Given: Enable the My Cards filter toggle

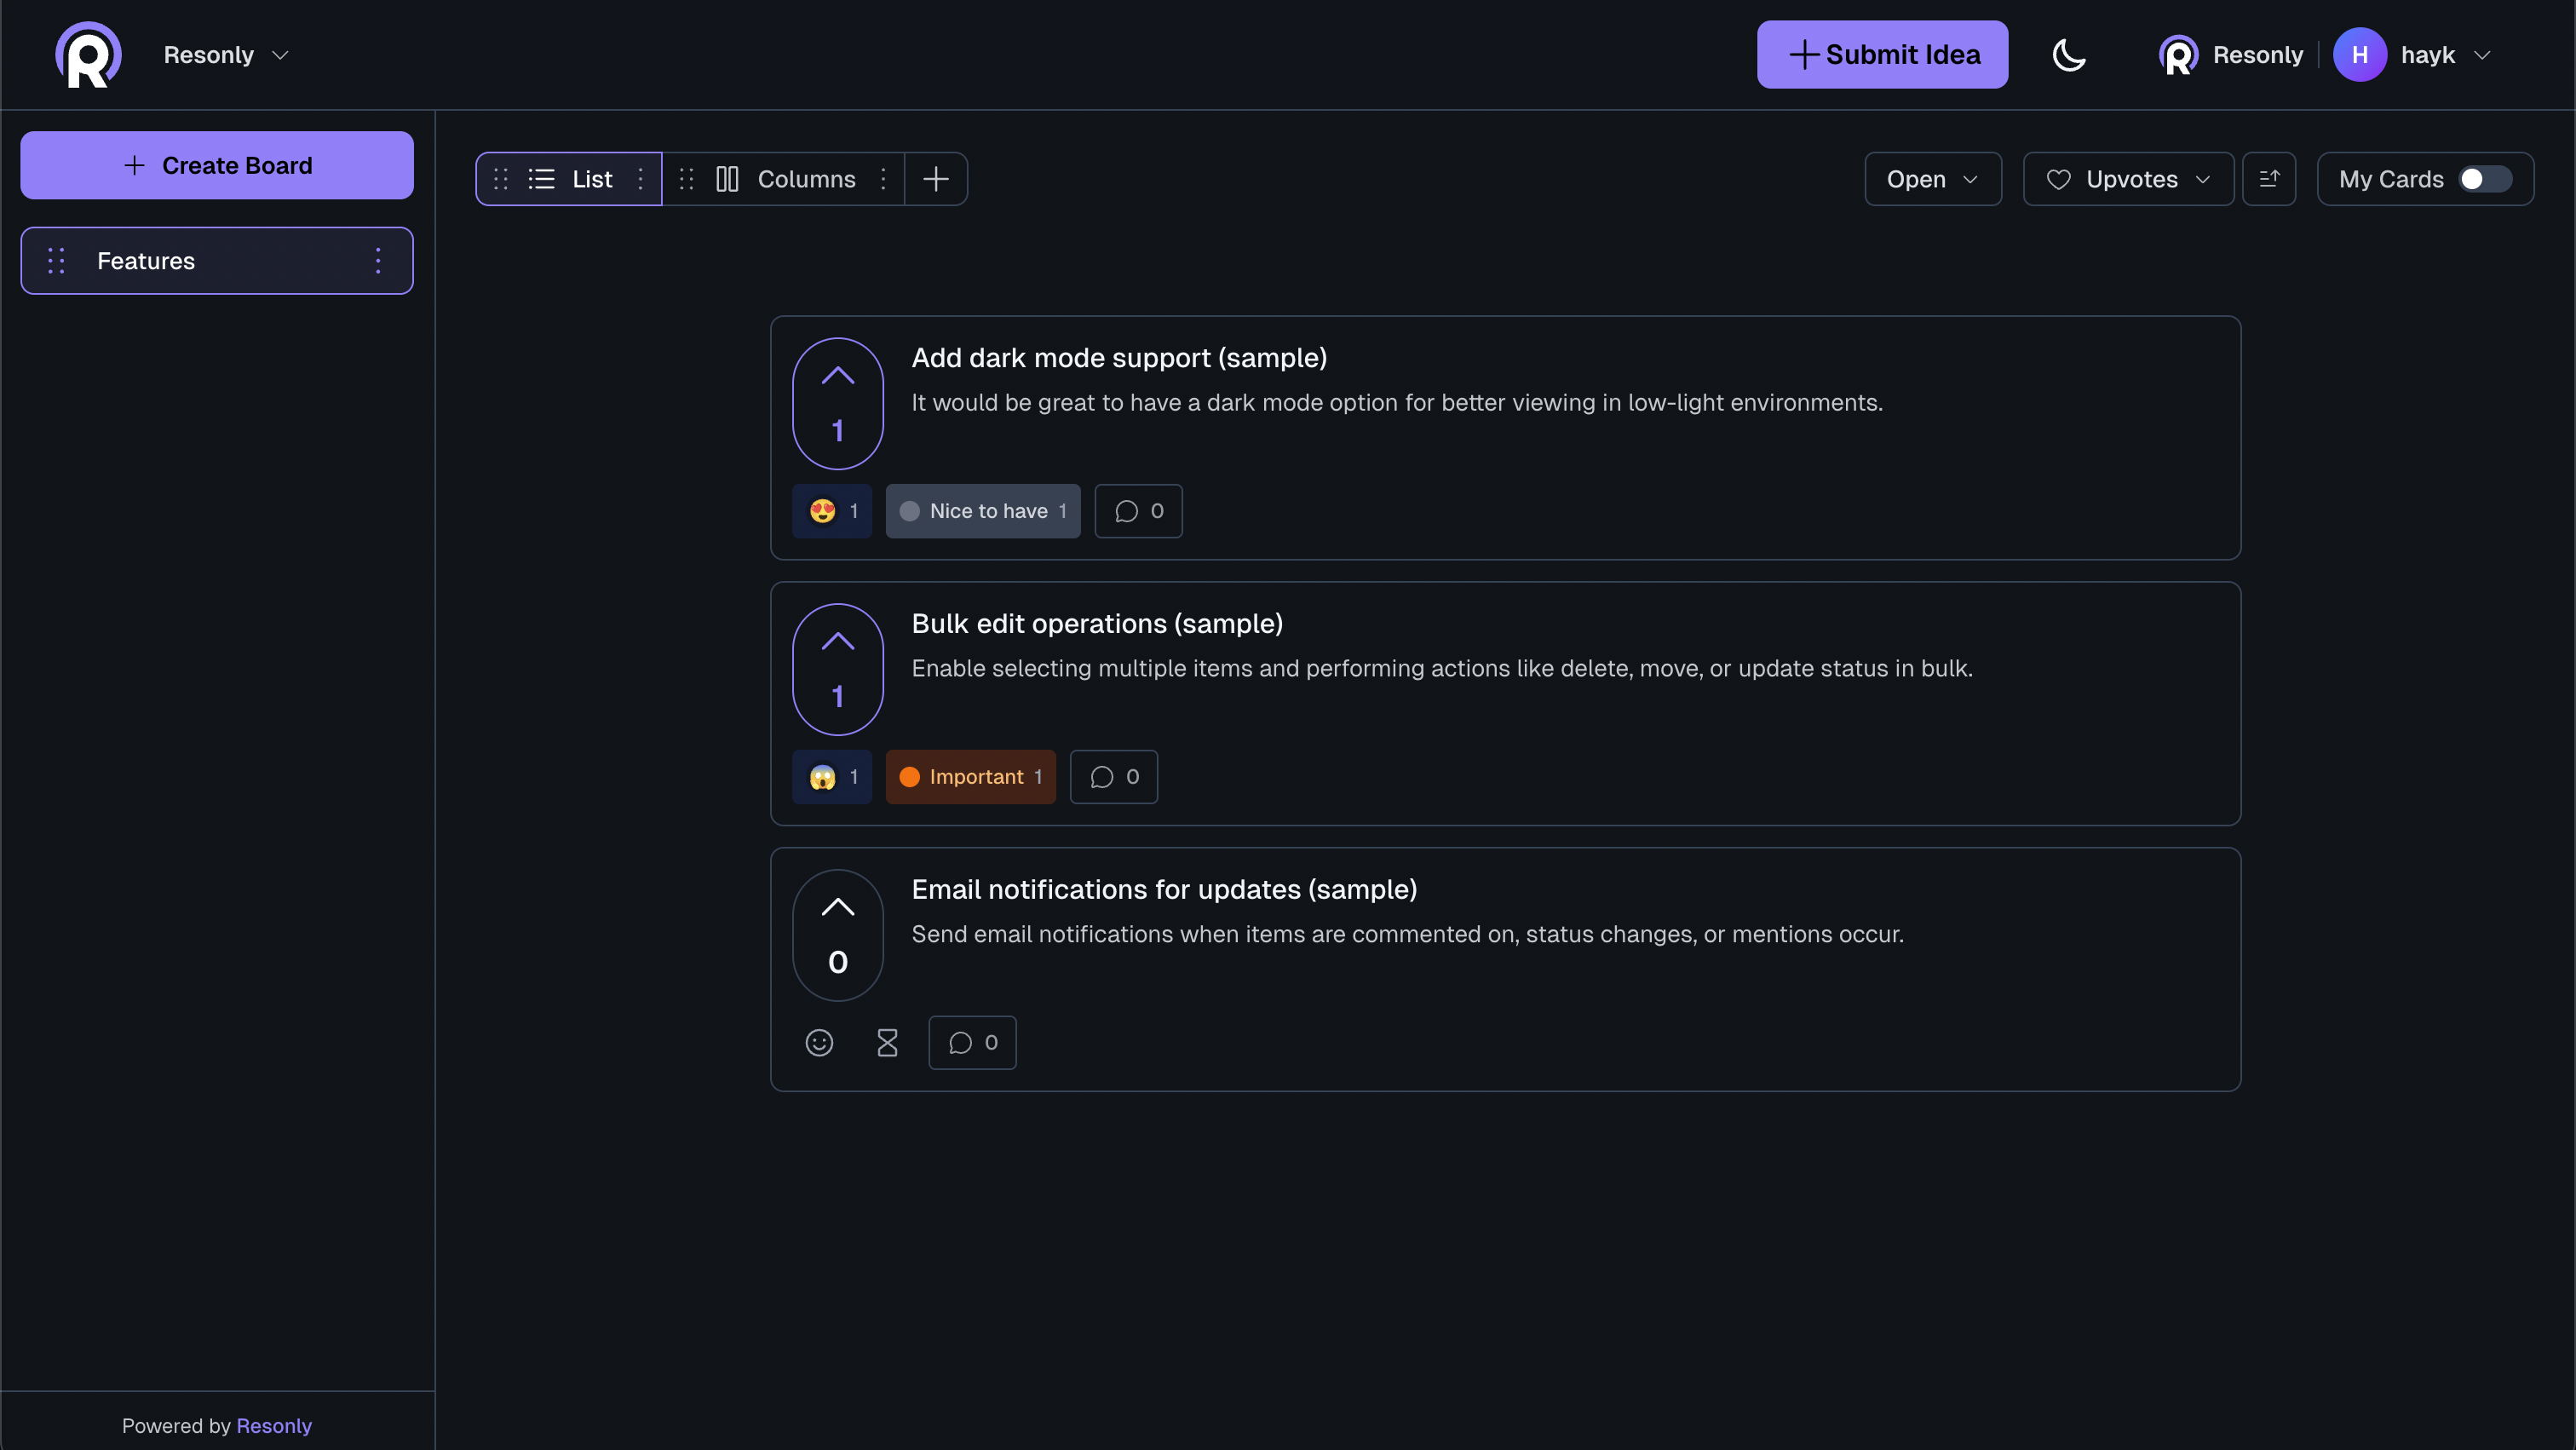Looking at the screenshot, I should click(2483, 179).
